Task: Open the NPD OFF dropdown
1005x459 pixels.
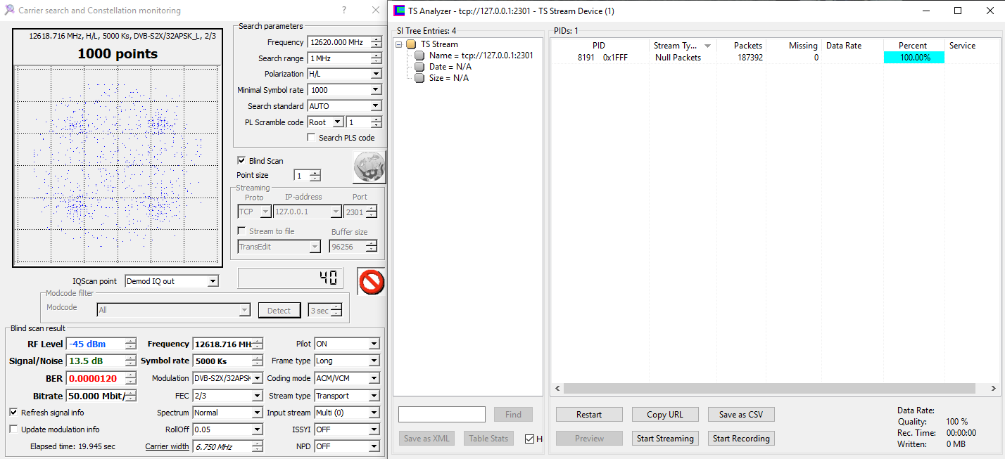Action: click(374, 446)
